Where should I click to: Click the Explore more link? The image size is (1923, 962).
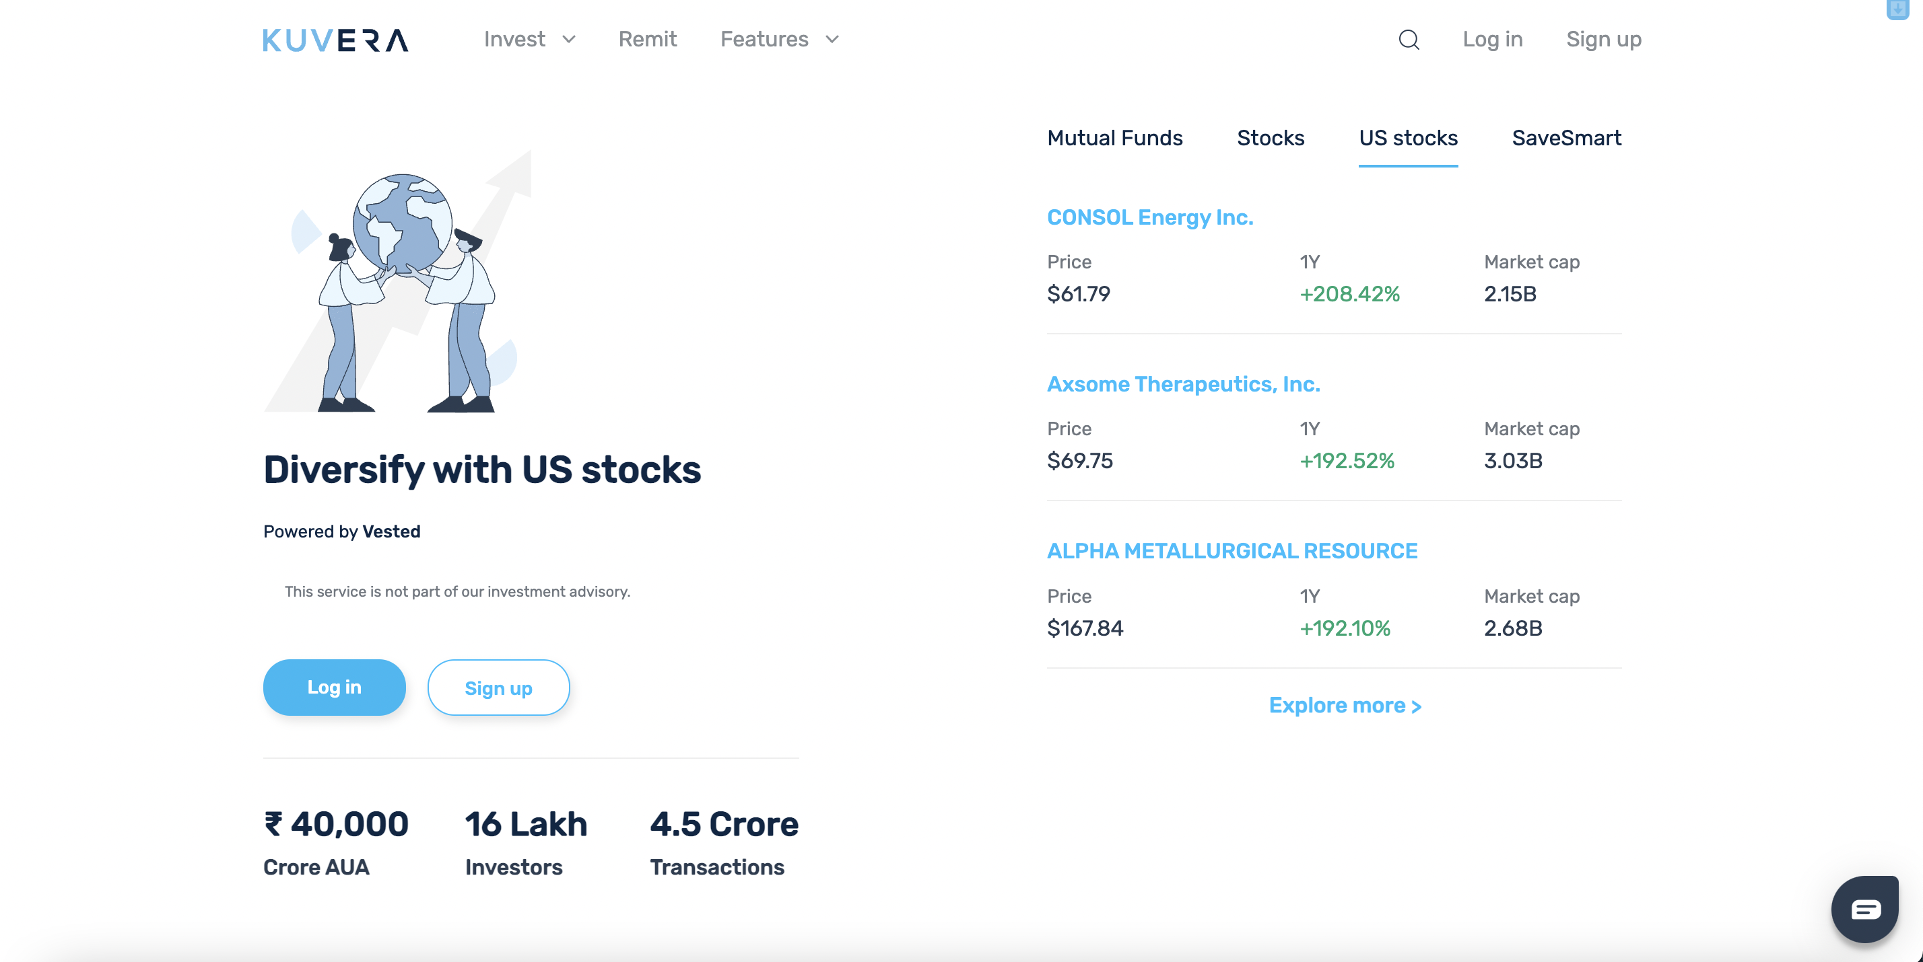point(1345,706)
